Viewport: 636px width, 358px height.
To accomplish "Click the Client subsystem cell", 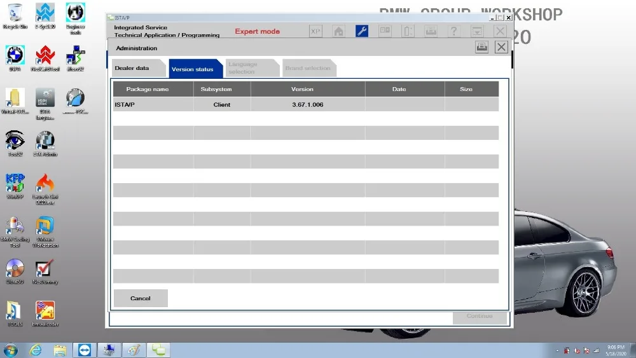I will pos(222,105).
